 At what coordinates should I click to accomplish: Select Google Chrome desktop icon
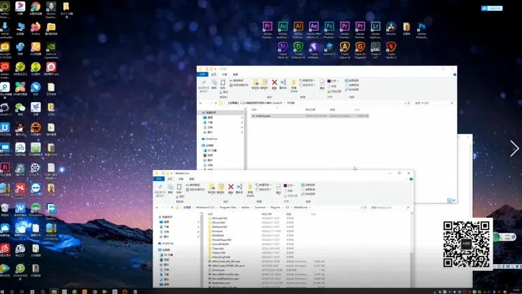tap(35, 8)
